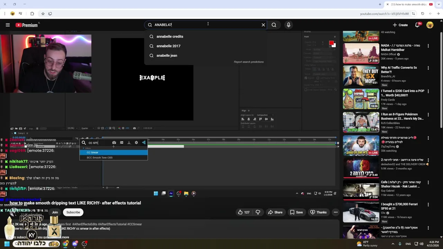
Task: Save the video to a playlist
Action: 296,212
